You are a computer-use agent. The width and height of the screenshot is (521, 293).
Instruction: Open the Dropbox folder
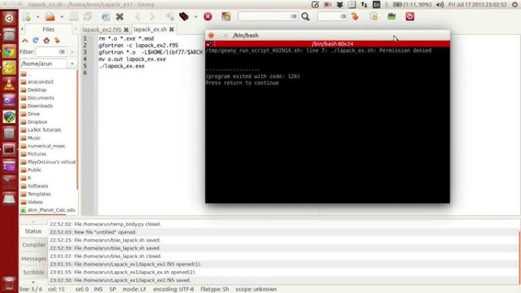pyautogui.click(x=37, y=122)
